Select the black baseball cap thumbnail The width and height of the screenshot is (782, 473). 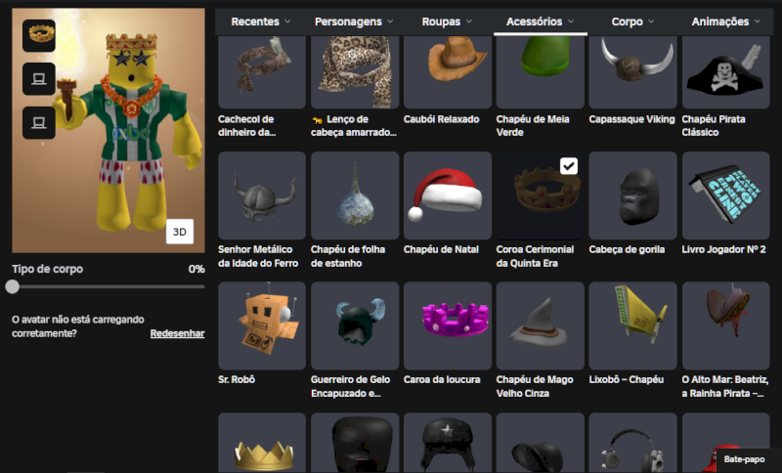[541, 443]
